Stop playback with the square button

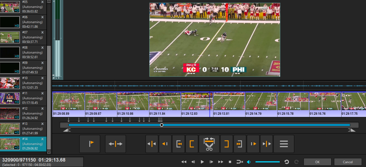[x=230, y=162]
